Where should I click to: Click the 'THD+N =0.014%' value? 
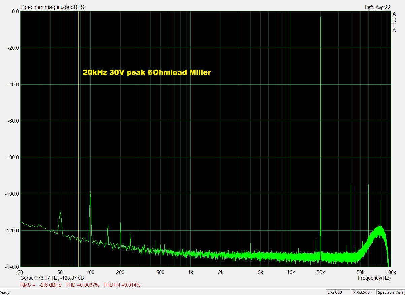(122, 285)
